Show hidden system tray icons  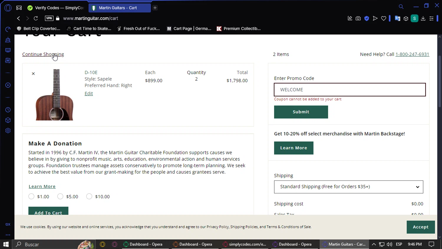coord(374,244)
